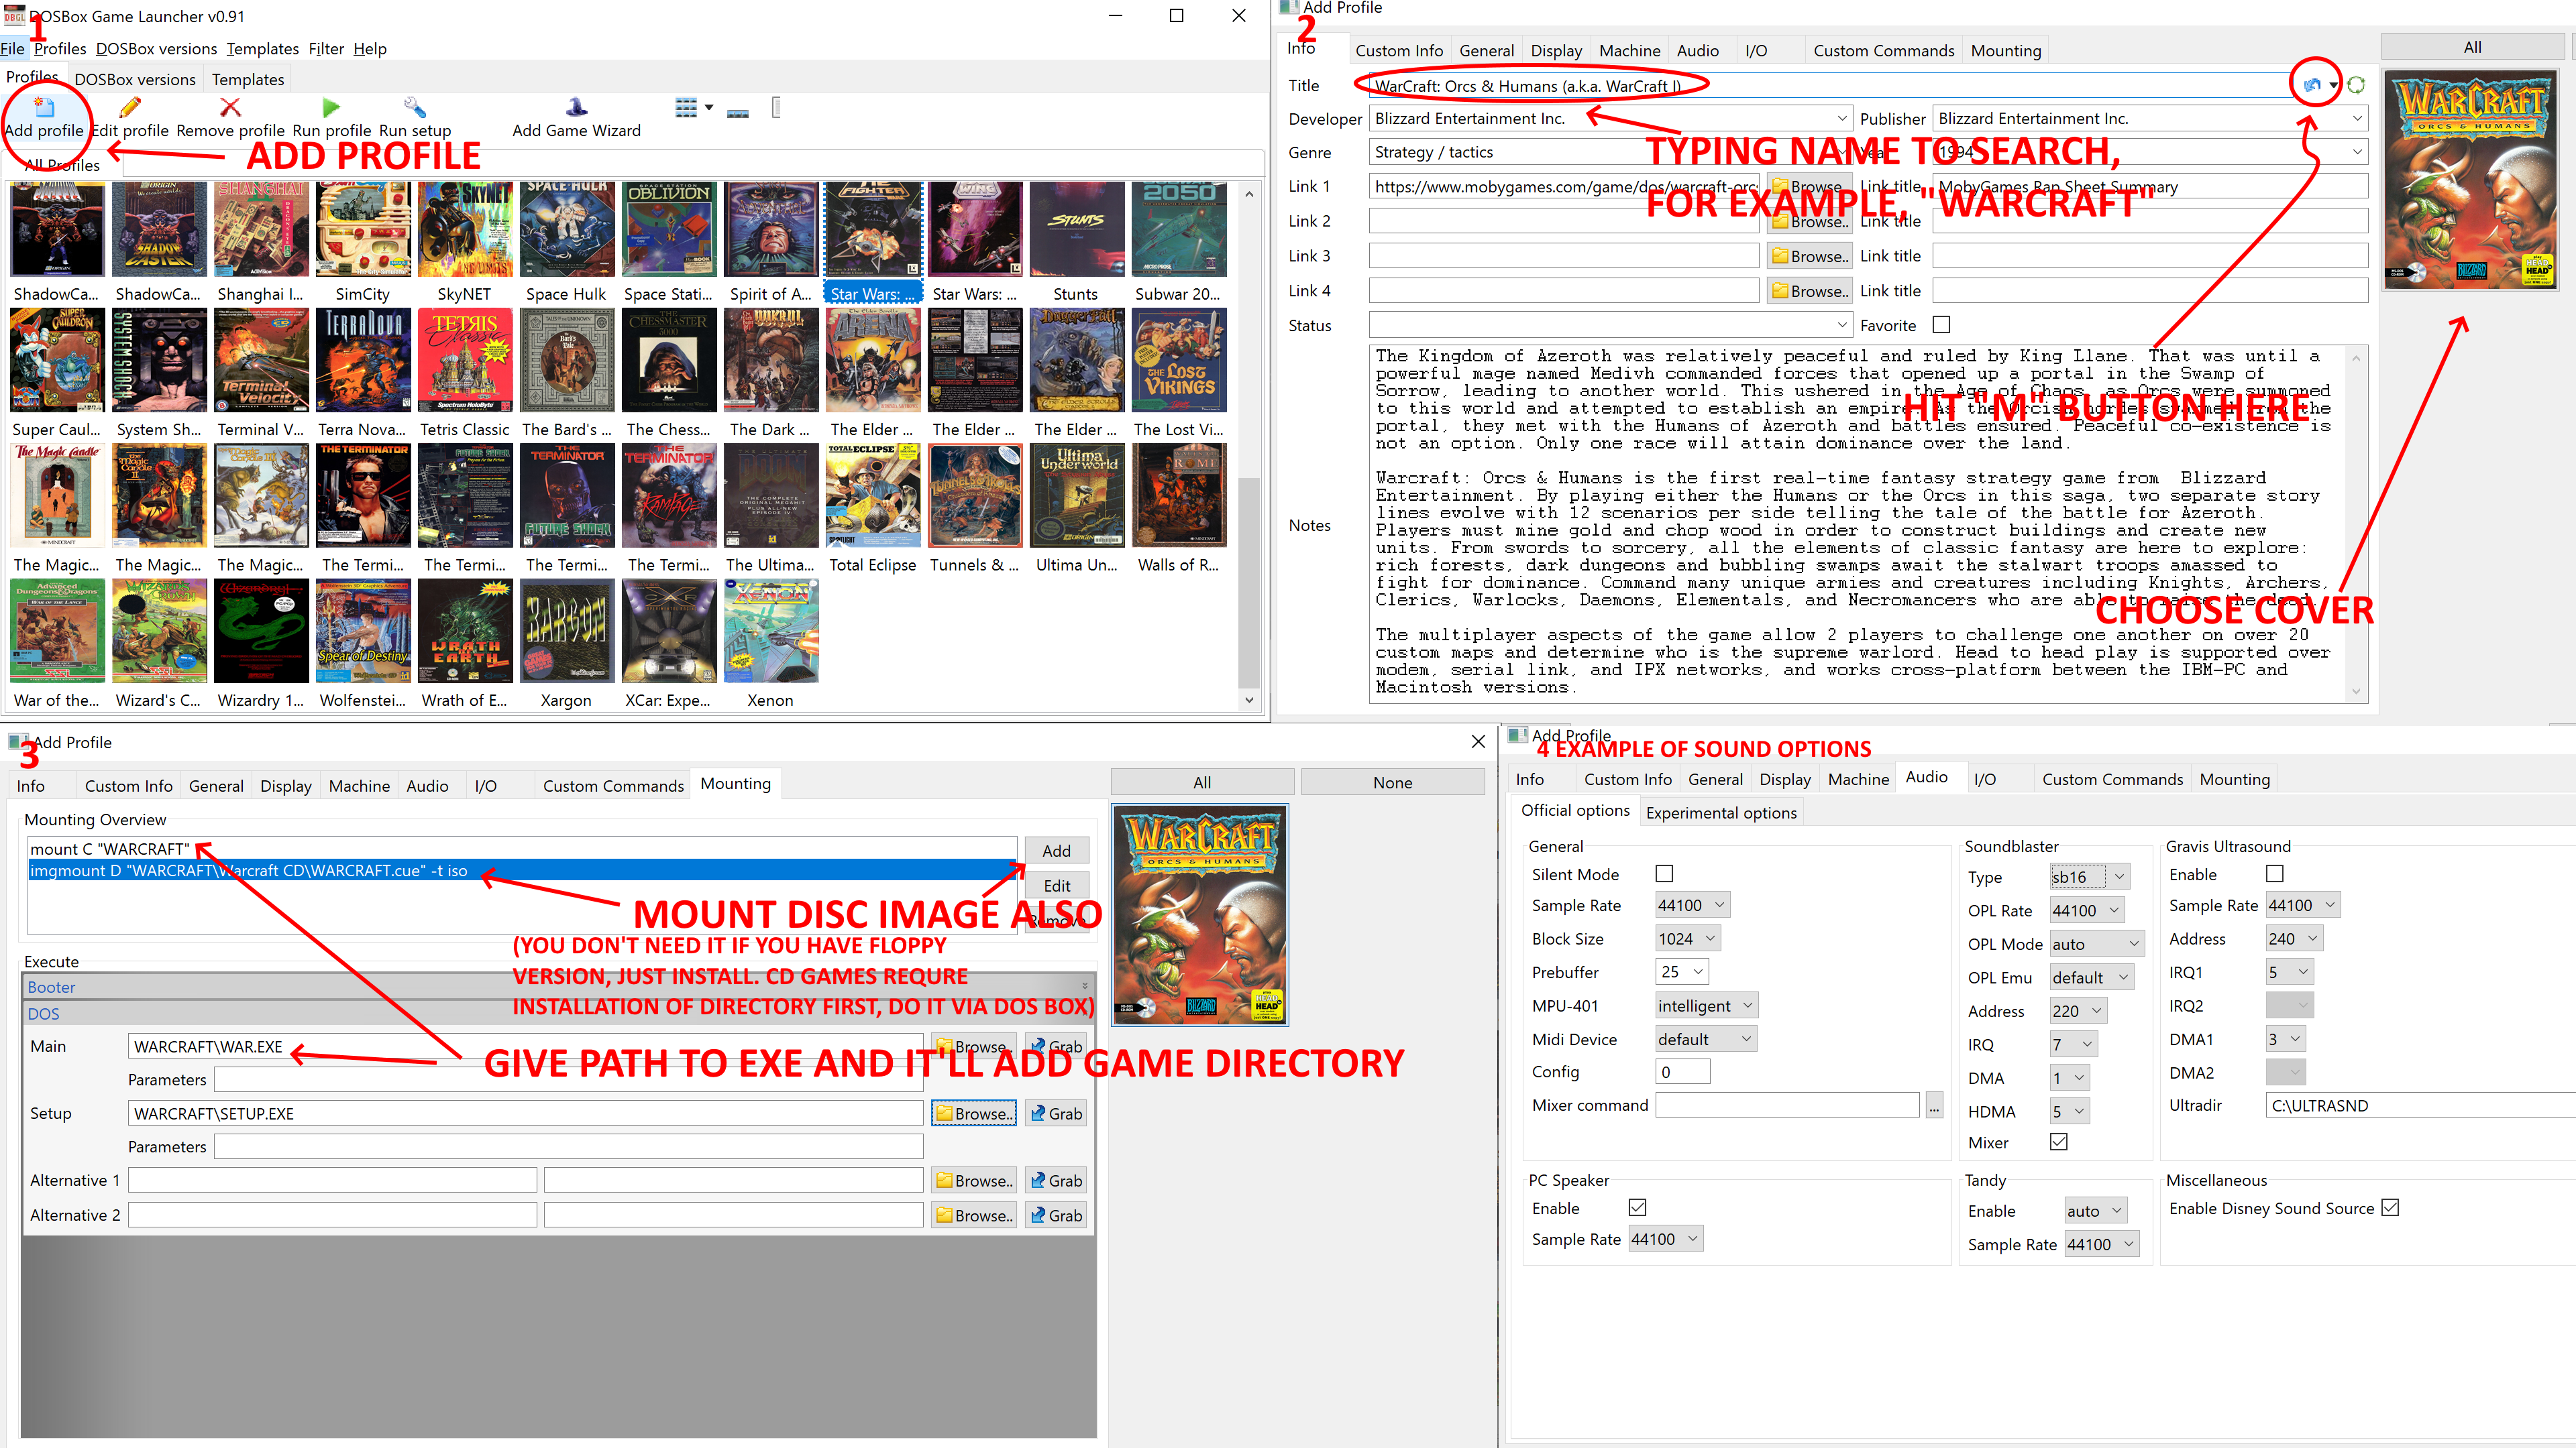Select The Lost Vikings game thumbnail
Screen dimensions: 2576x1448
pos(1179,360)
